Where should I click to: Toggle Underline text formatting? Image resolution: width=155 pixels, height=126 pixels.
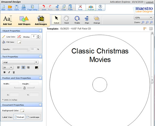point(14,72)
